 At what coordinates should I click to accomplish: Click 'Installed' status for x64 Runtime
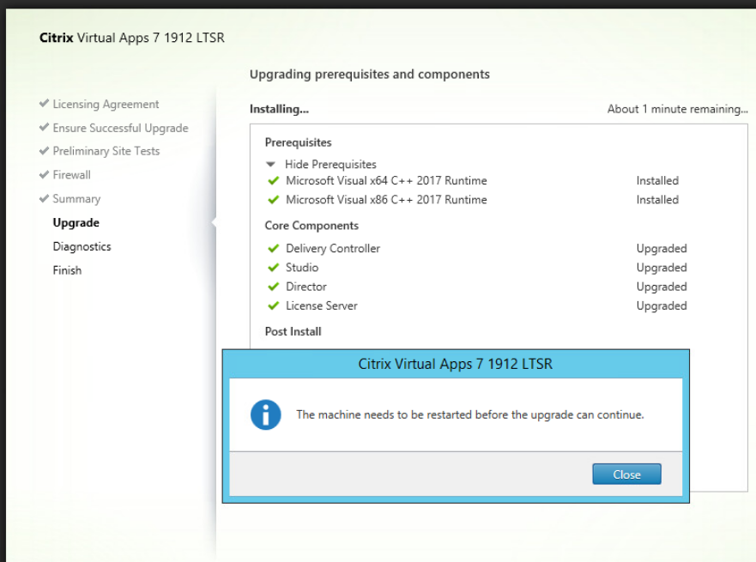coord(657,181)
